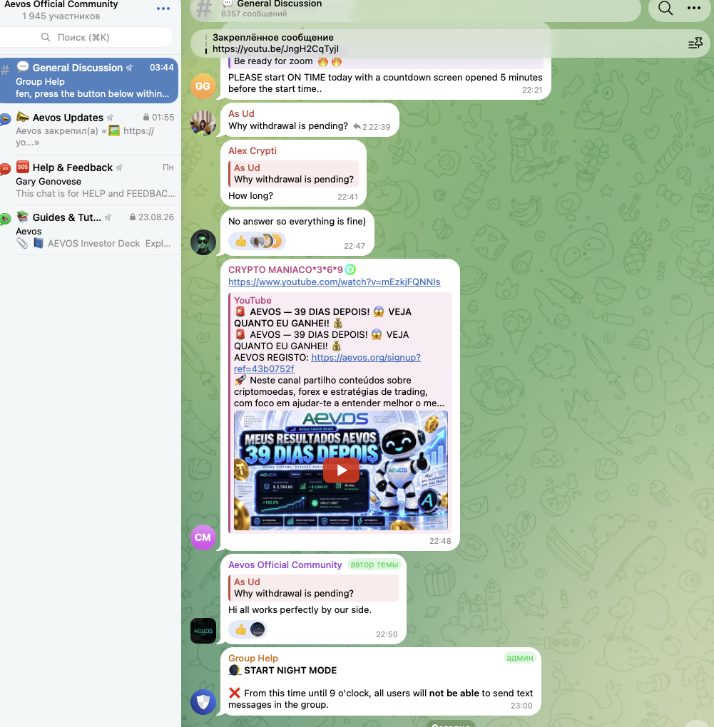Open As Ud's profile photo

(203, 123)
